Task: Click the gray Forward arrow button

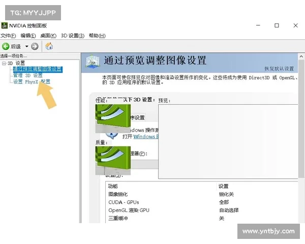Action: point(35,46)
